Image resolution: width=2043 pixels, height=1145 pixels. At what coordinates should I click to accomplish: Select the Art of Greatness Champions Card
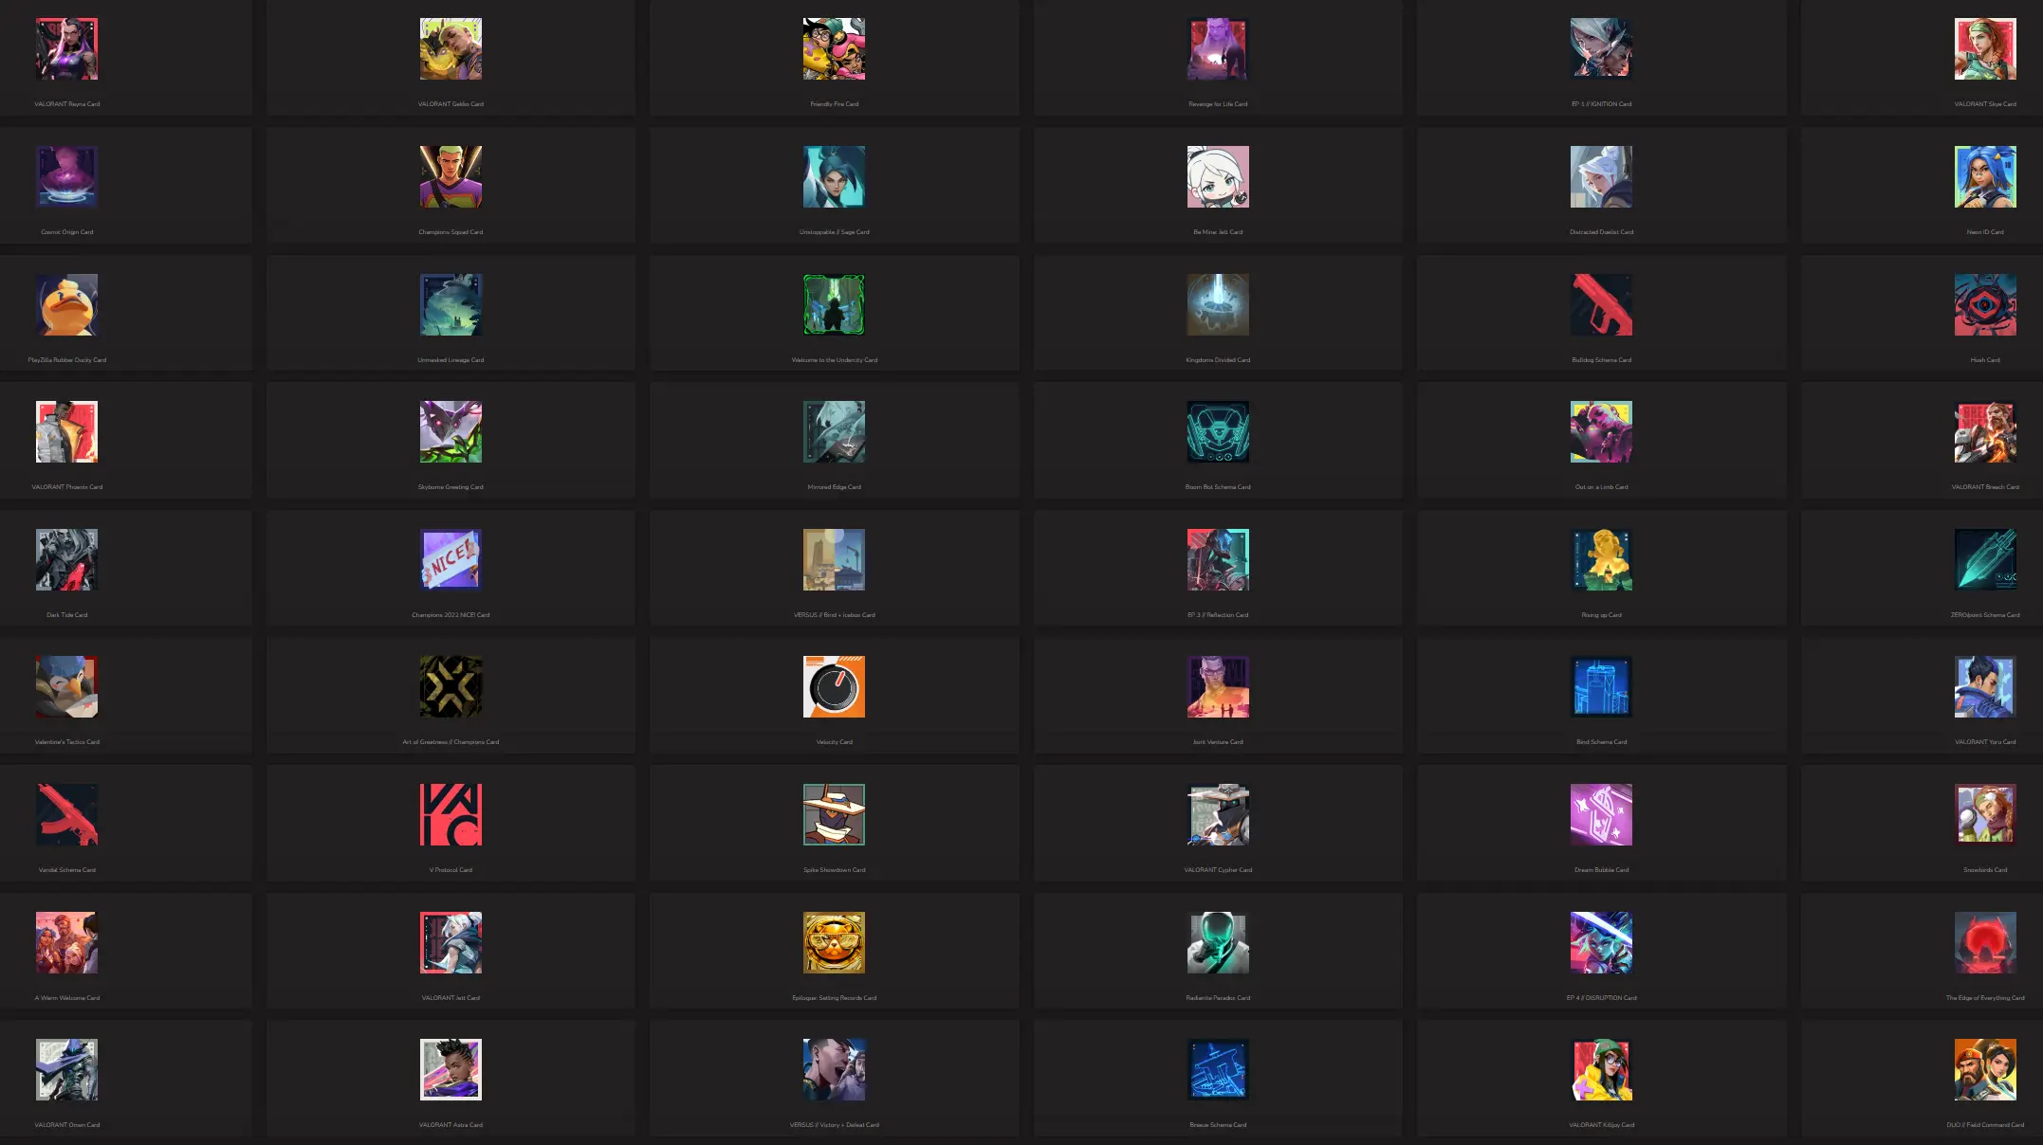coord(451,686)
